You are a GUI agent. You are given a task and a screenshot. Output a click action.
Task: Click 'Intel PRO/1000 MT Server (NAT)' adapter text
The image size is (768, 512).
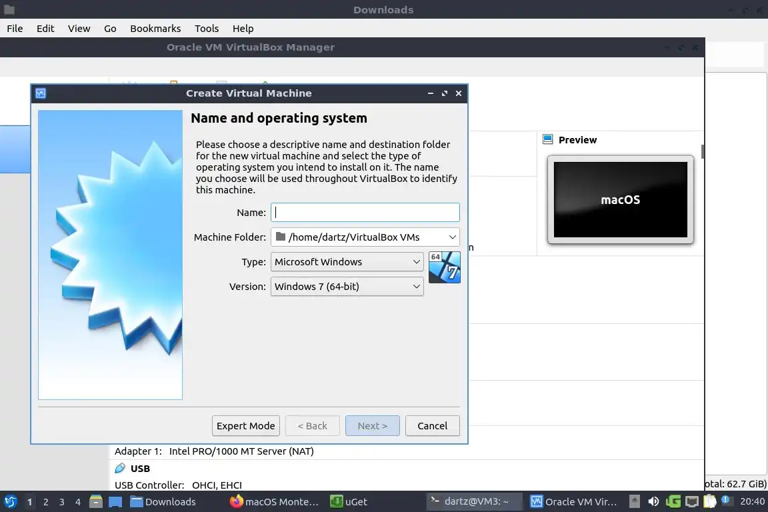241,451
